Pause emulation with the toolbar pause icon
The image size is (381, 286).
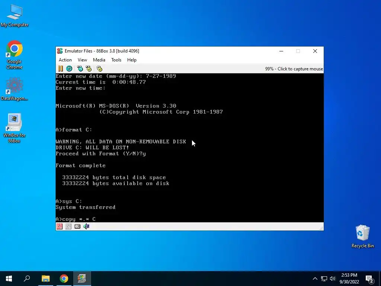point(61,69)
